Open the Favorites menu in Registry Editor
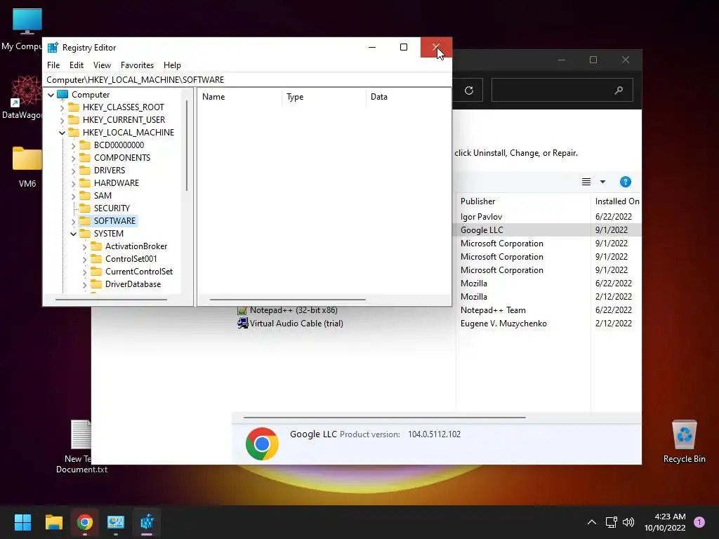Image resolution: width=719 pixels, height=539 pixels. (x=137, y=65)
